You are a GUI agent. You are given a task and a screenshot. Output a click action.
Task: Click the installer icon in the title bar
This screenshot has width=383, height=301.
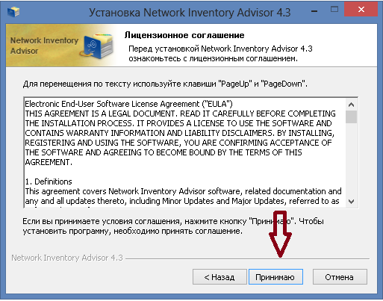[x=13, y=11]
